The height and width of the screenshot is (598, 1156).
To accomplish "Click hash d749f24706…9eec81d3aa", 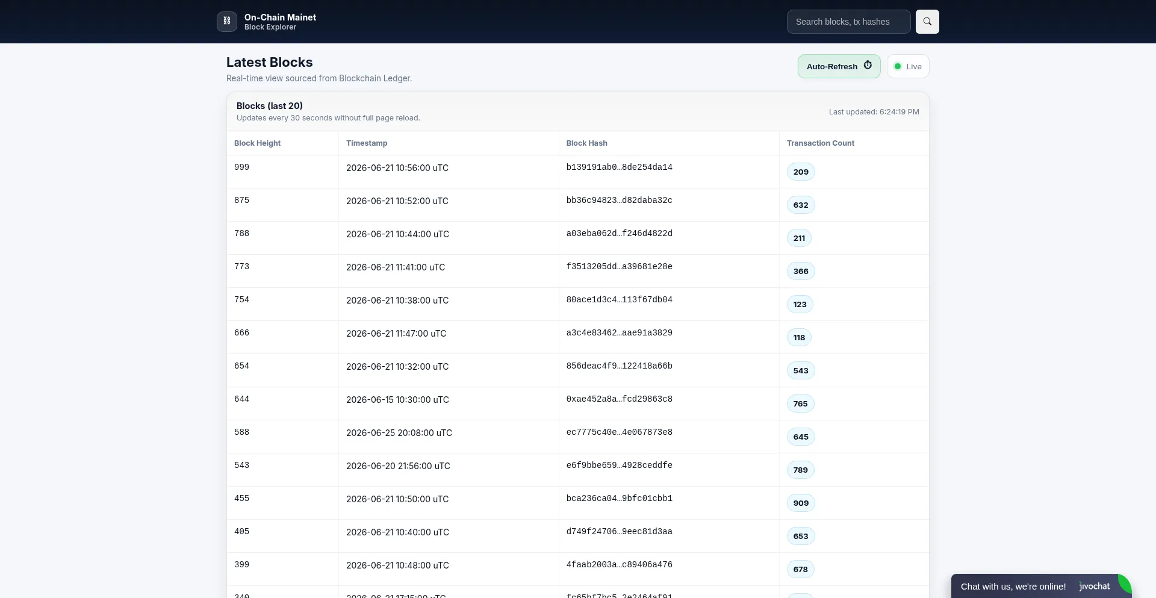I will (x=619, y=532).
